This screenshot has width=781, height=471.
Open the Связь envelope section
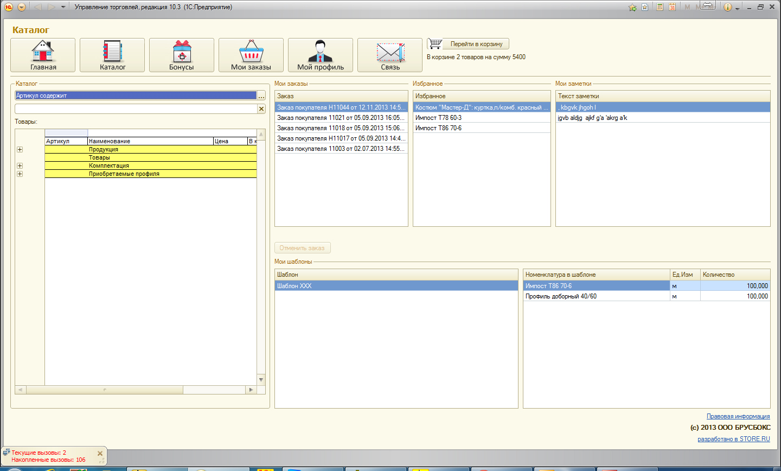tap(390, 55)
